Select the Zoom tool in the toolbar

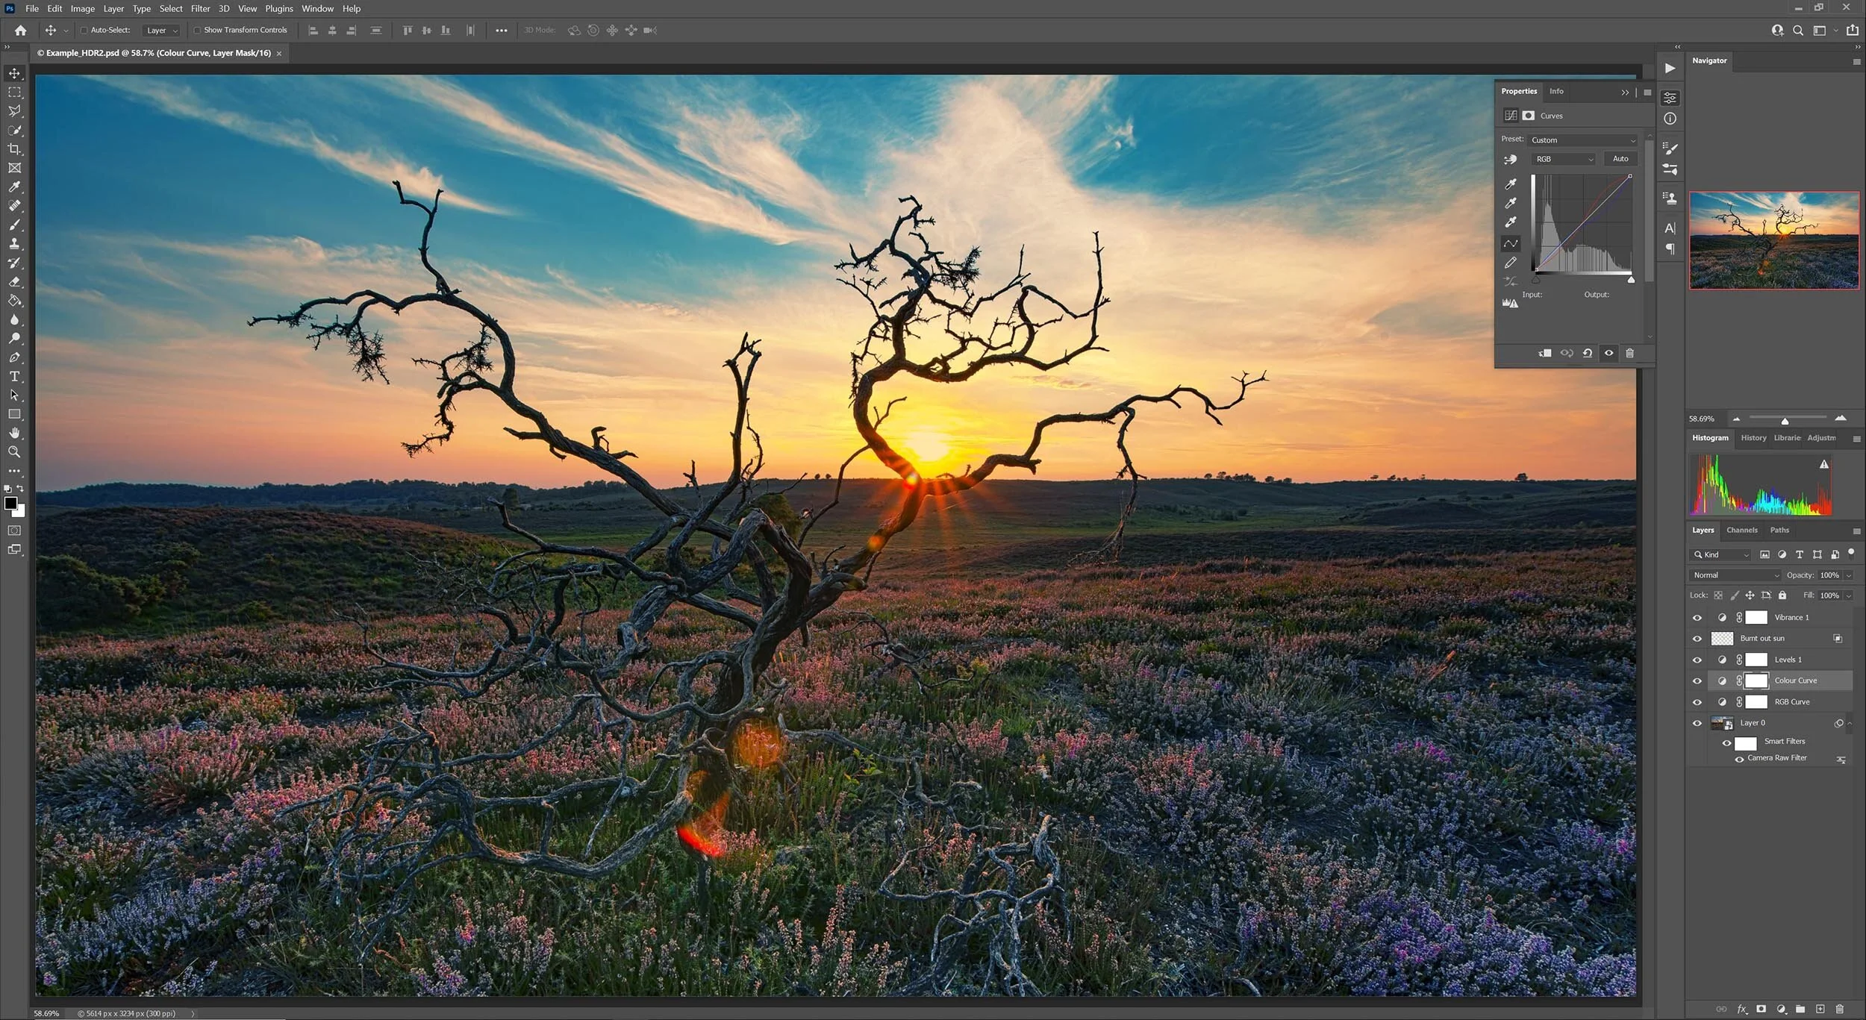[x=14, y=451]
